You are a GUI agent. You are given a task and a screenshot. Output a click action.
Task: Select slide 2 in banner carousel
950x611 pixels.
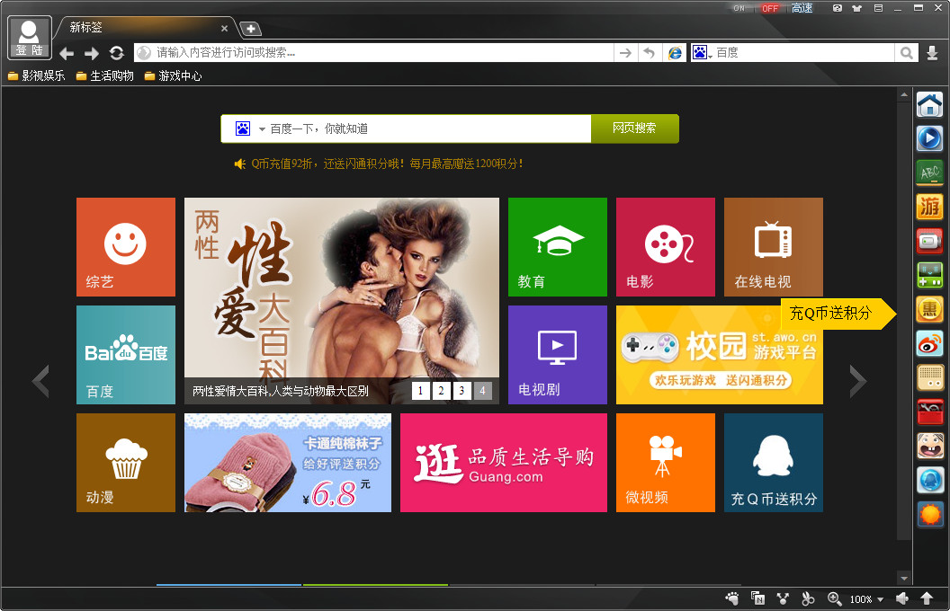(441, 391)
